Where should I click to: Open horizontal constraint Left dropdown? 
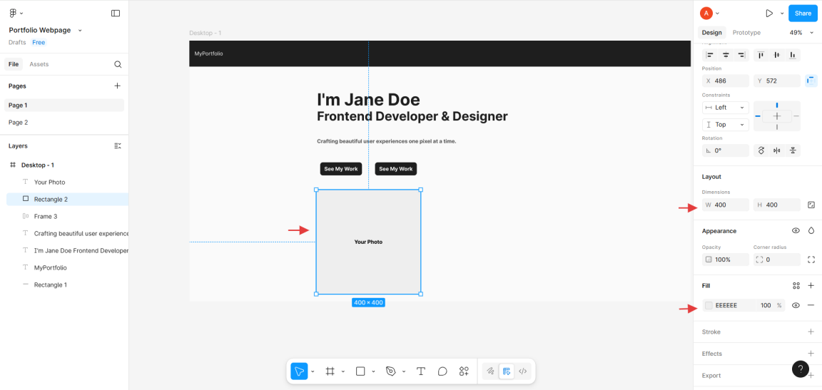(x=726, y=107)
